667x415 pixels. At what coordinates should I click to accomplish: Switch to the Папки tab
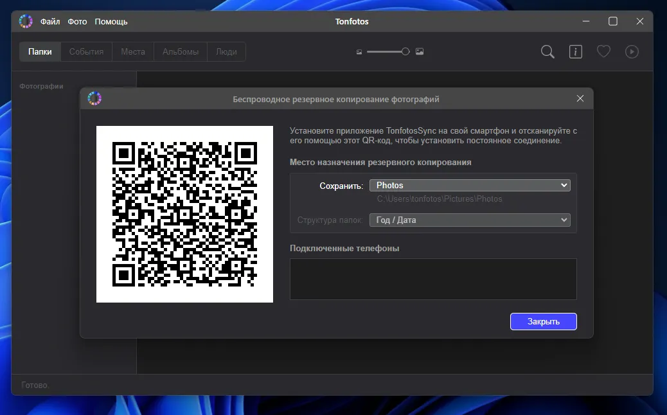click(40, 52)
